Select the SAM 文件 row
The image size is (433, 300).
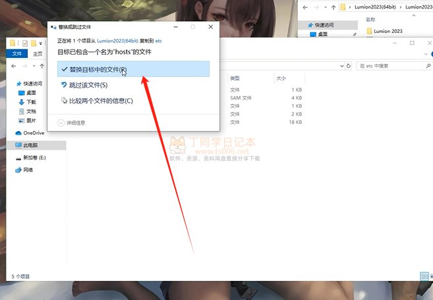pyautogui.click(x=241, y=98)
